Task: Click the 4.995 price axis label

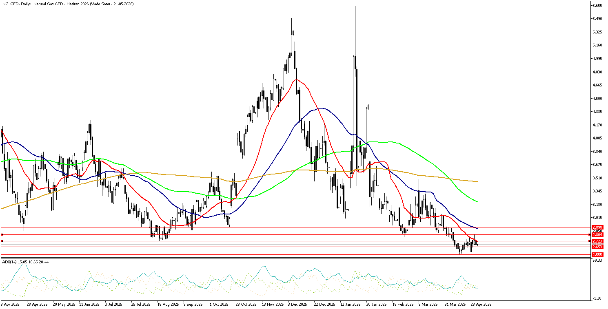Action: [x=597, y=59]
